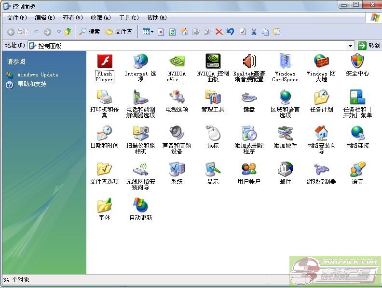382x288 pixels.
Task: Click the red X delete toolbar icon
Action: [218, 32]
